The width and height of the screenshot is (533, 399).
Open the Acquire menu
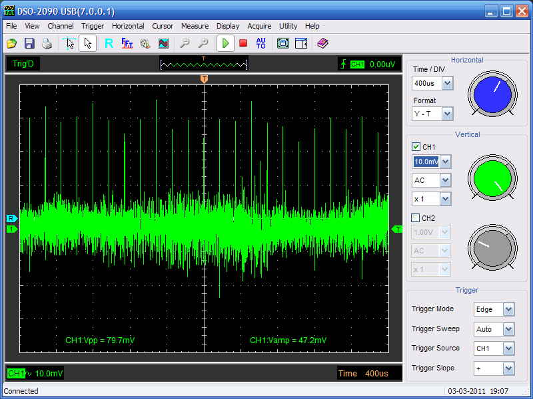point(259,26)
